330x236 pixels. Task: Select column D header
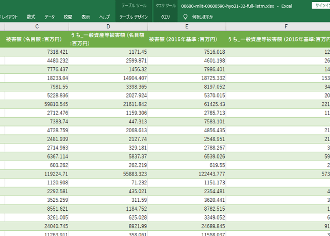coord(108,26)
